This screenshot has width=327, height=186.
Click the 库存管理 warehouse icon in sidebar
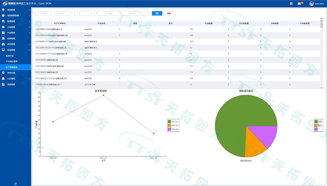3,44
